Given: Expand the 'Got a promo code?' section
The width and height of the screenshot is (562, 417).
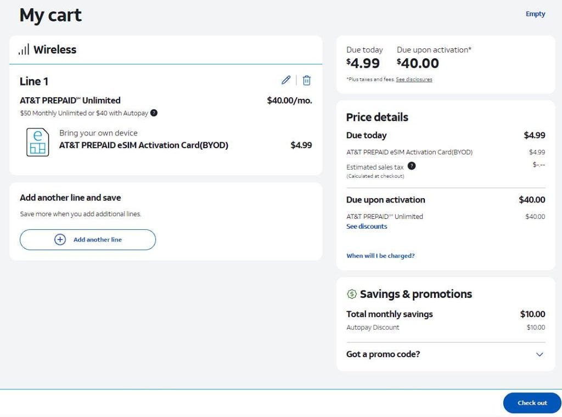Looking at the screenshot, I should coord(383,354).
